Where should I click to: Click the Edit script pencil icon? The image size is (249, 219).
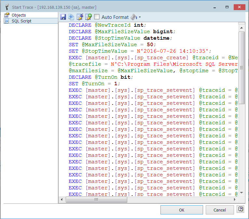[x=80, y=17]
